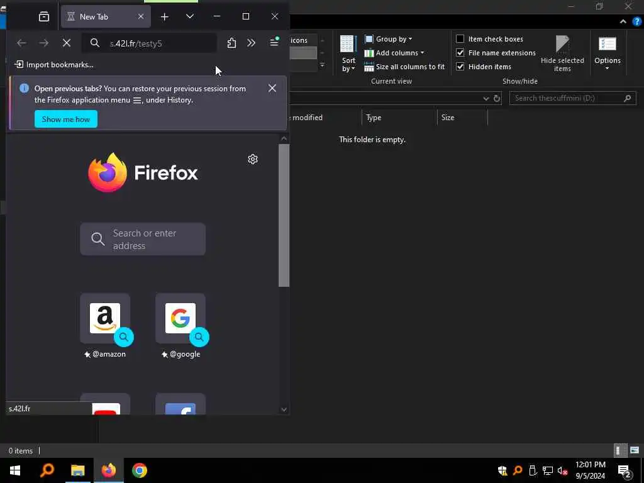Select the New Tab tab
The height and width of the screenshot is (483, 644).
(x=106, y=16)
